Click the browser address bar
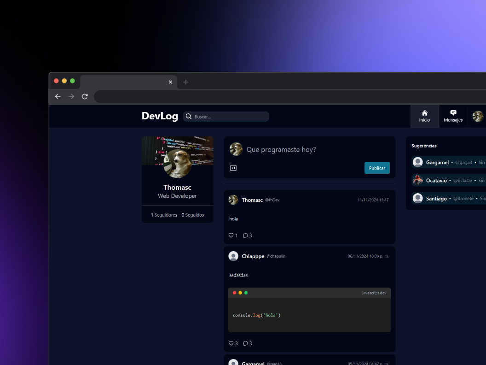The width and height of the screenshot is (486, 365). [x=290, y=97]
